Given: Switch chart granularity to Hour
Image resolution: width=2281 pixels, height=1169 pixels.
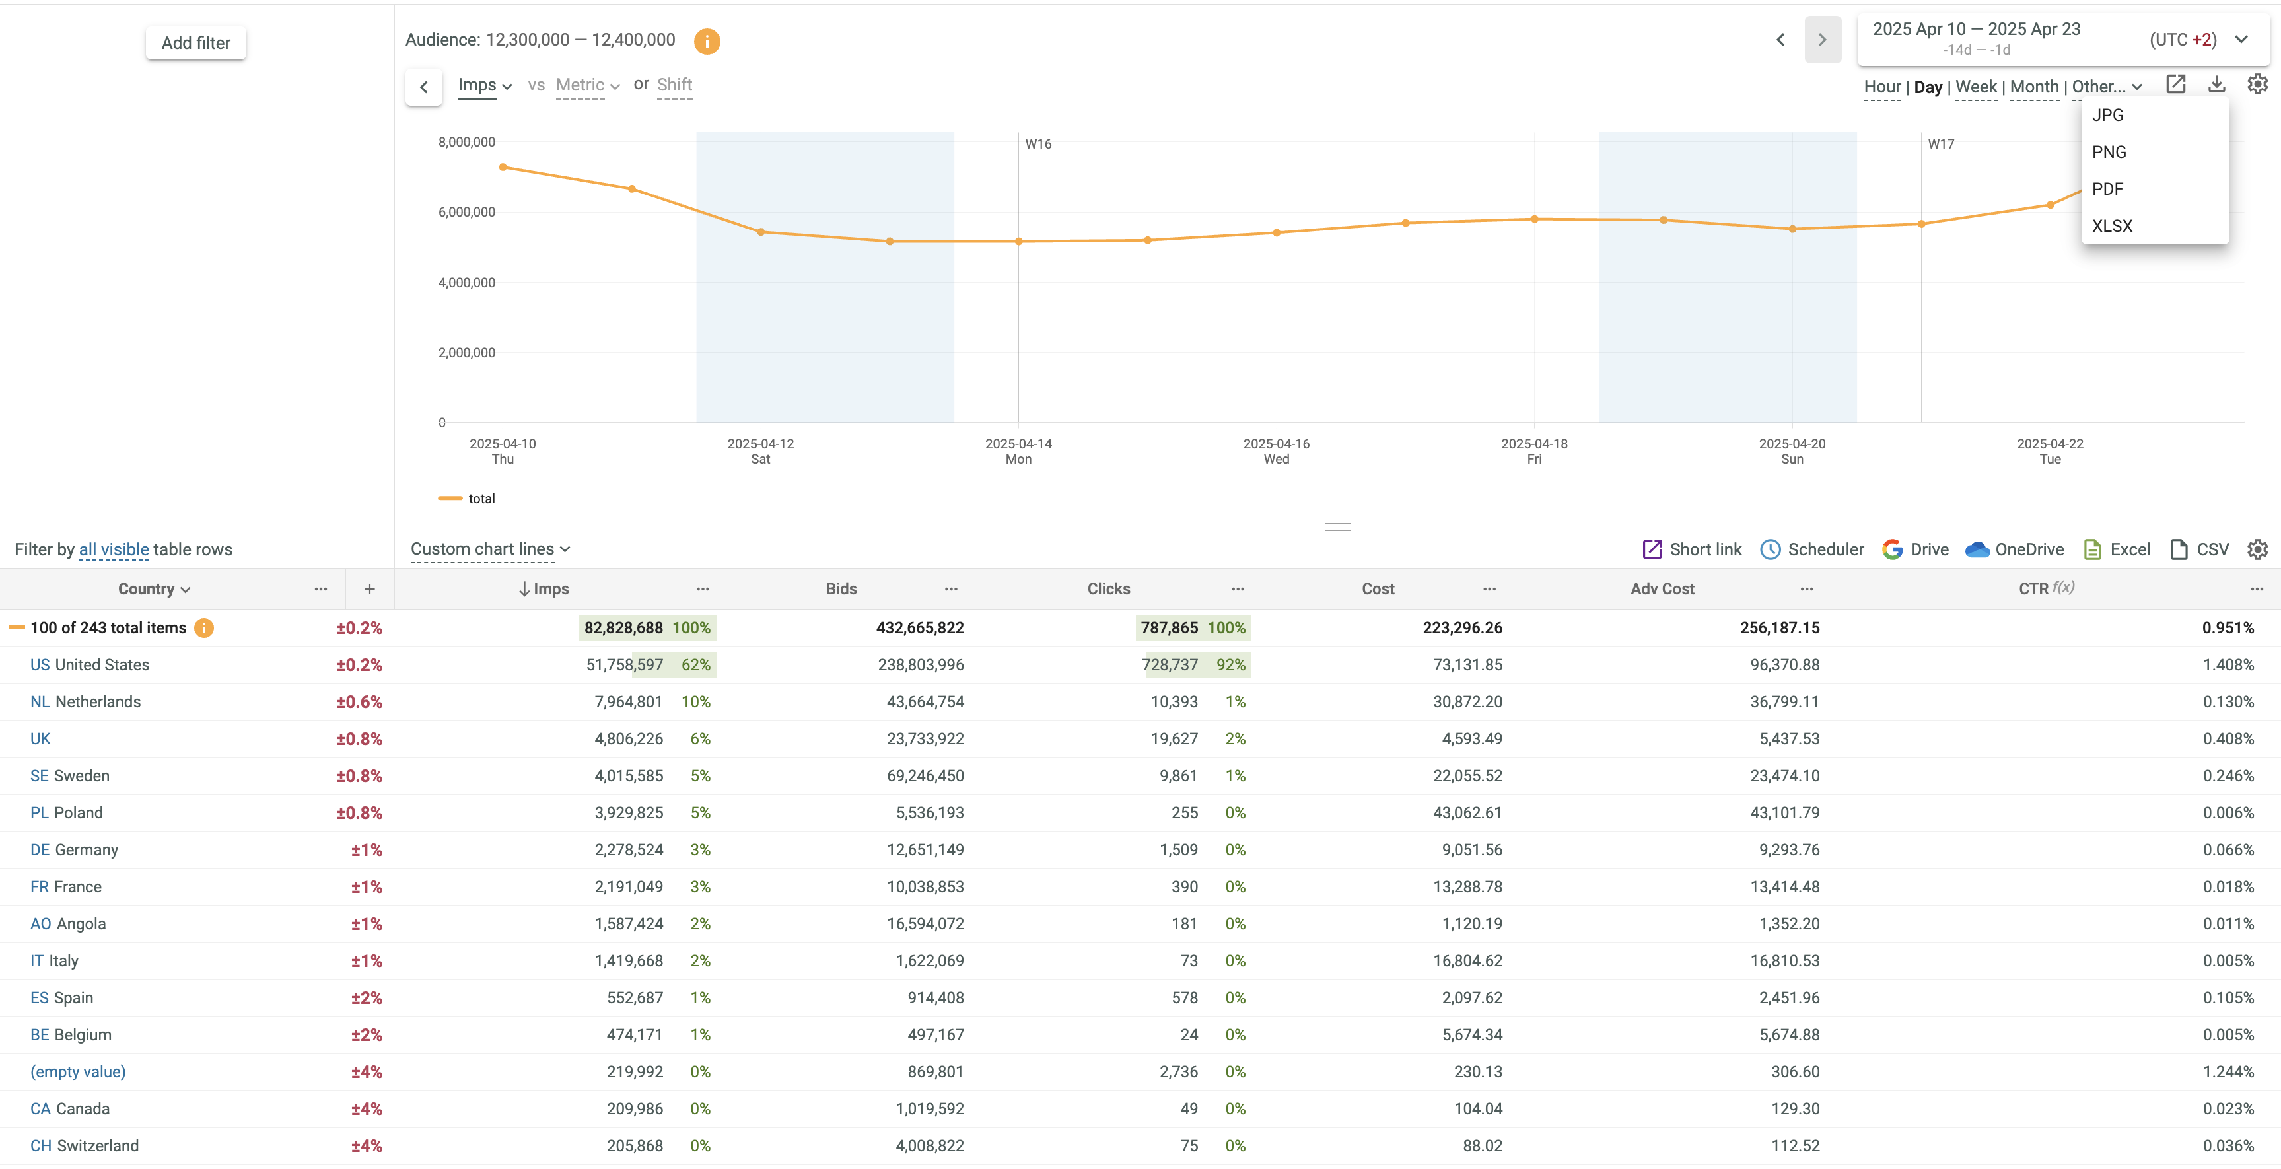Looking at the screenshot, I should click(1881, 87).
